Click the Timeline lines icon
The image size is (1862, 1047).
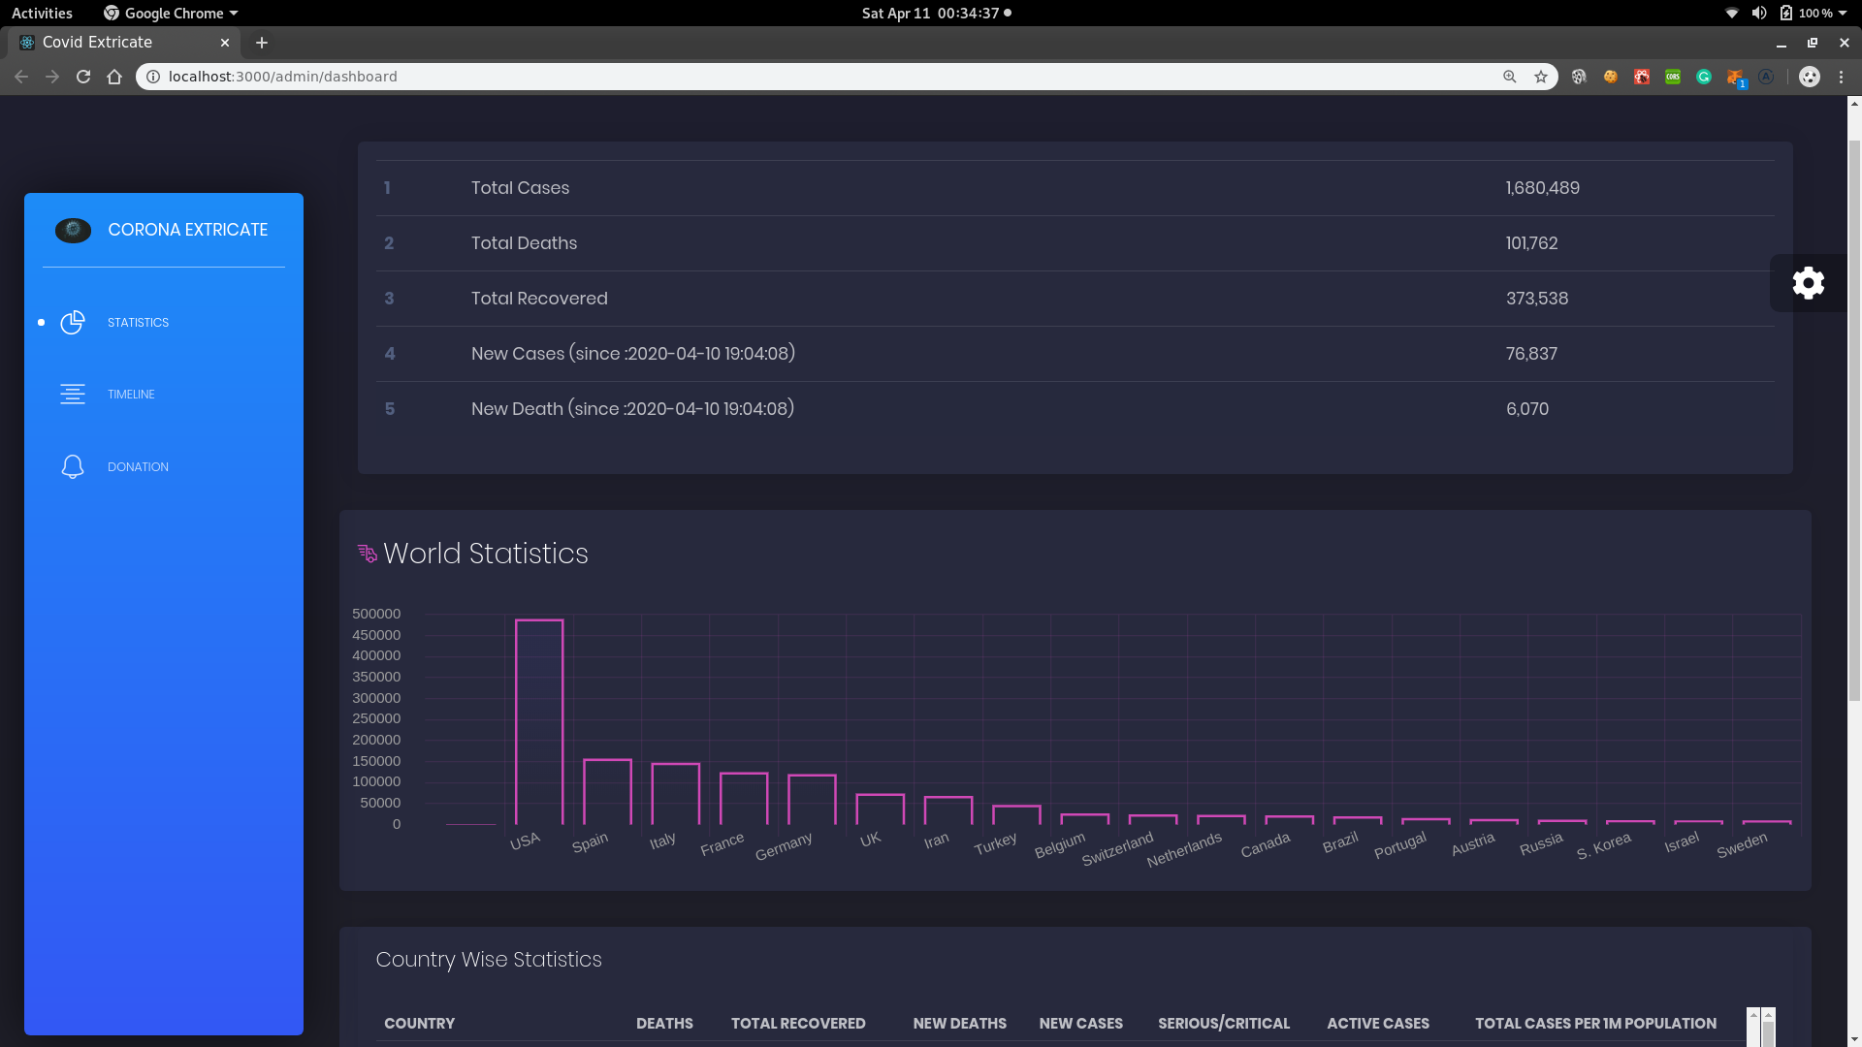pos(73,395)
